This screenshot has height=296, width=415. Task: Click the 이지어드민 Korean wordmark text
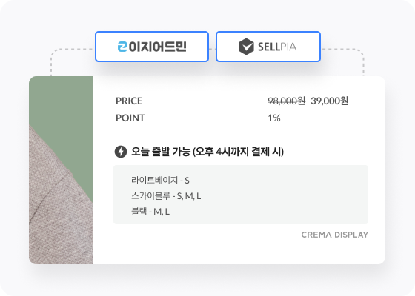click(158, 47)
